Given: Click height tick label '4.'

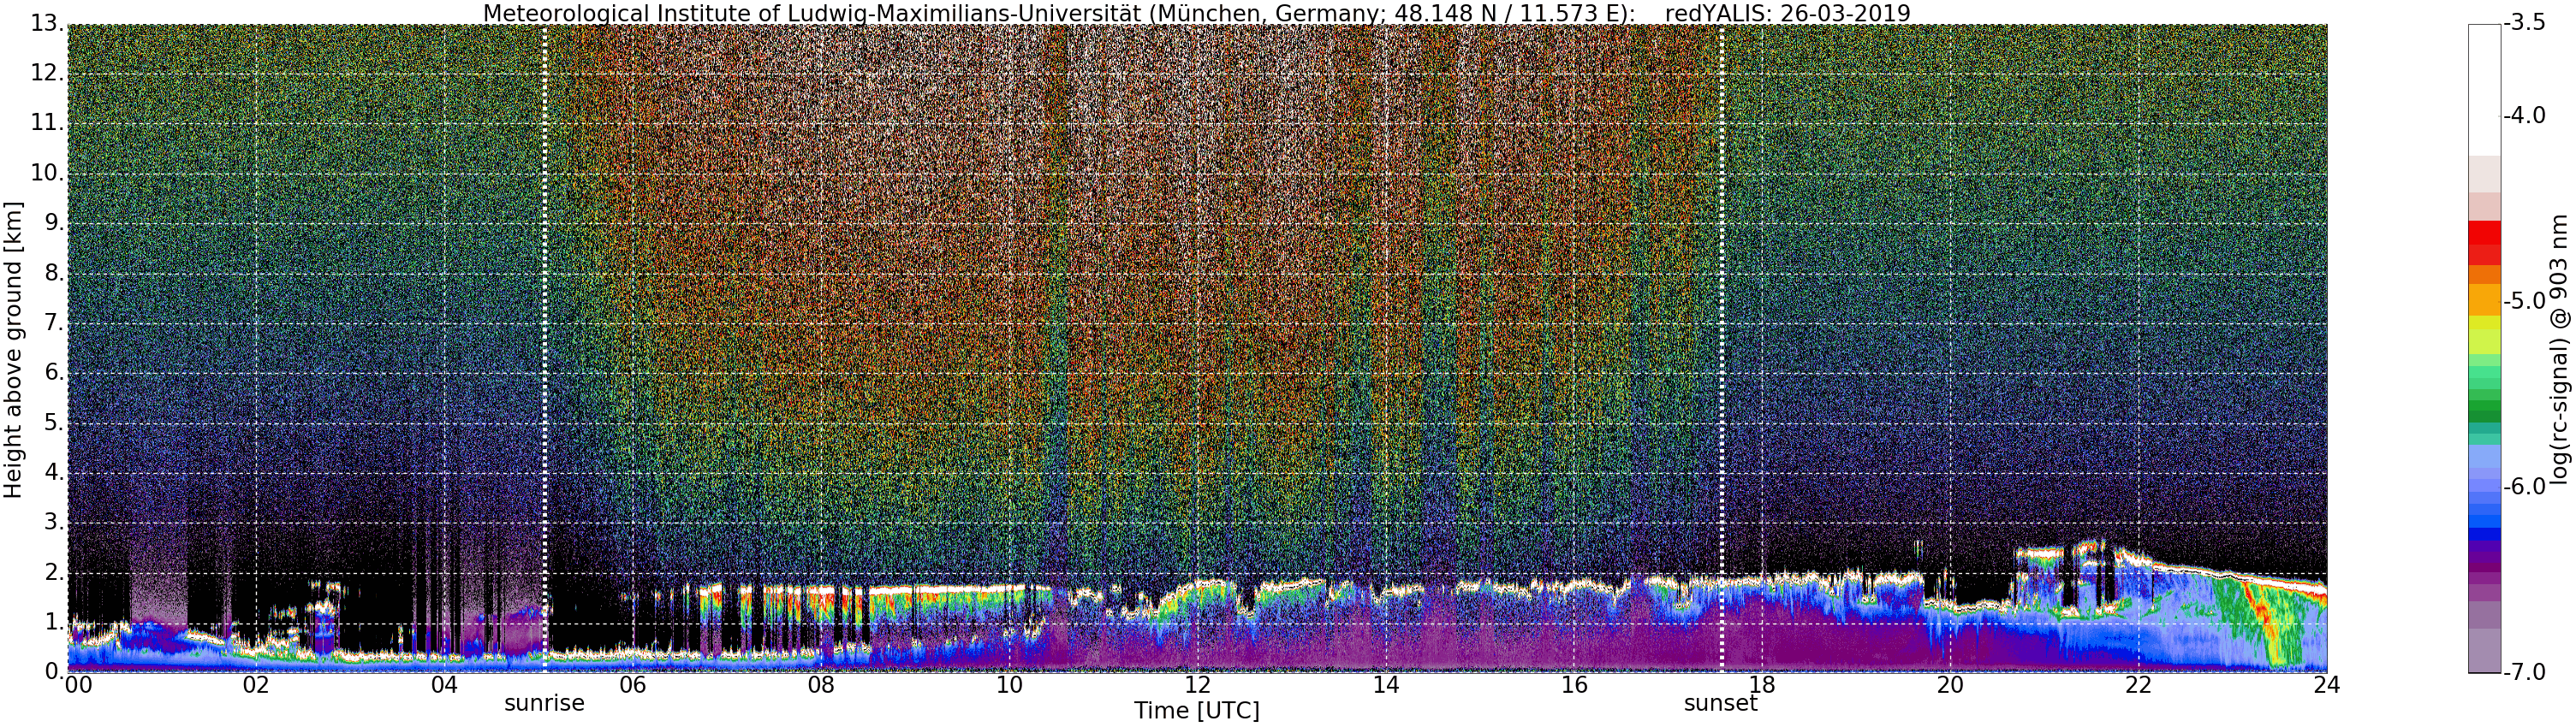Looking at the screenshot, I should pyautogui.click(x=53, y=472).
